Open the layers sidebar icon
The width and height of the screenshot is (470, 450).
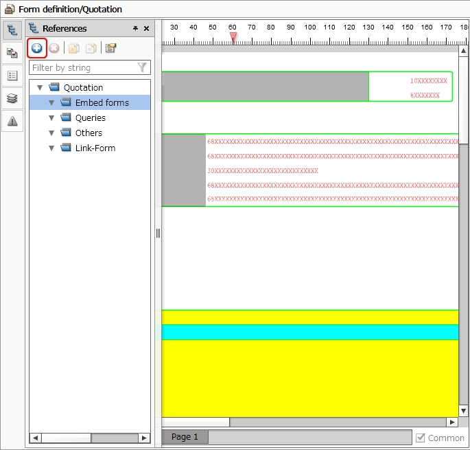point(12,98)
